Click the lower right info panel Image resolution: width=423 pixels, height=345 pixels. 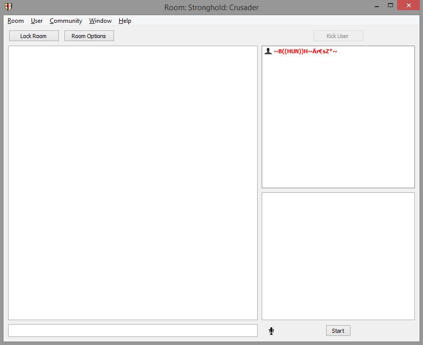pos(338,256)
